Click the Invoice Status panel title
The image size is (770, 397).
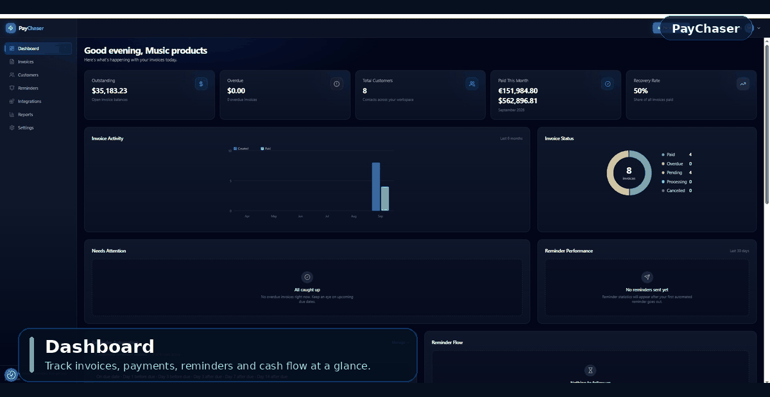pyautogui.click(x=560, y=138)
